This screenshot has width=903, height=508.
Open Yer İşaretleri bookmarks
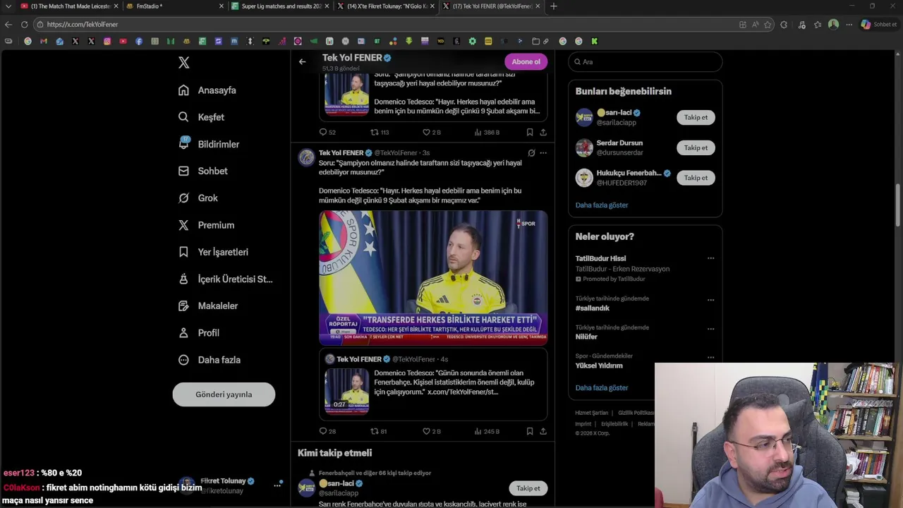point(213,252)
